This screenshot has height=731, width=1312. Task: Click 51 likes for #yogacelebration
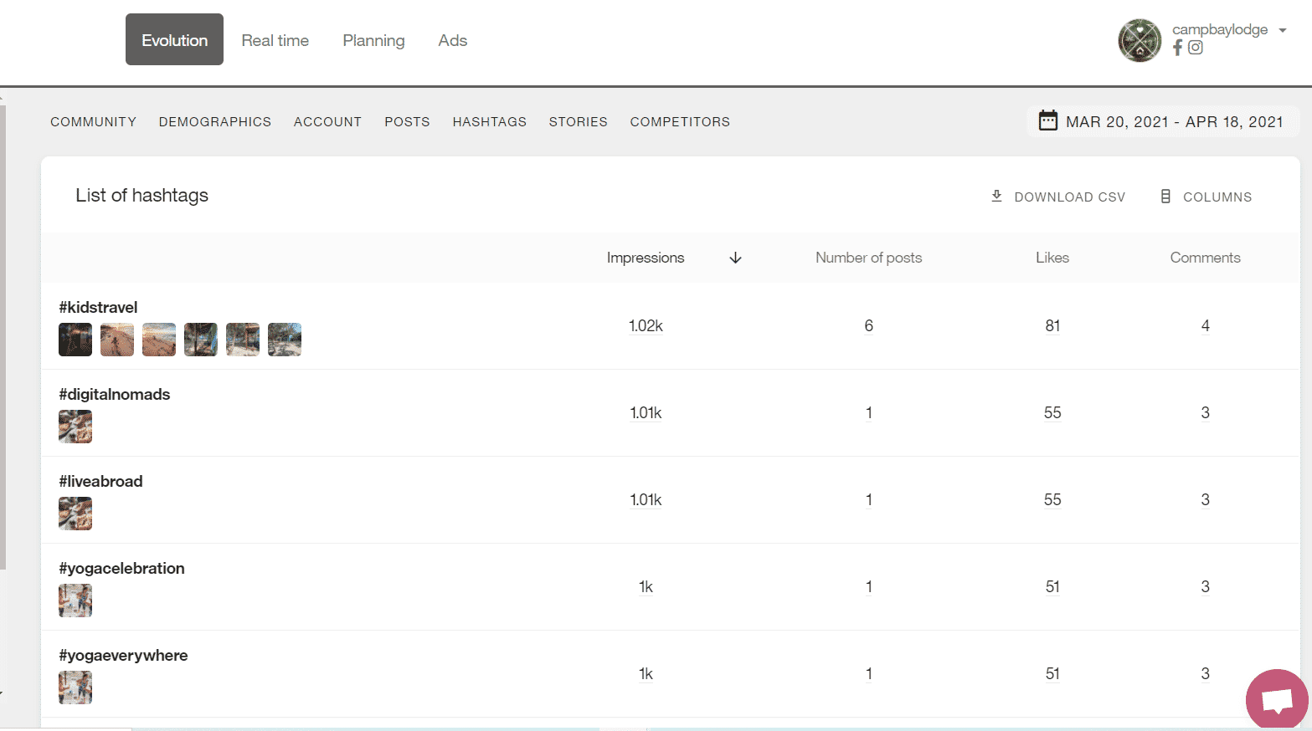click(1052, 586)
